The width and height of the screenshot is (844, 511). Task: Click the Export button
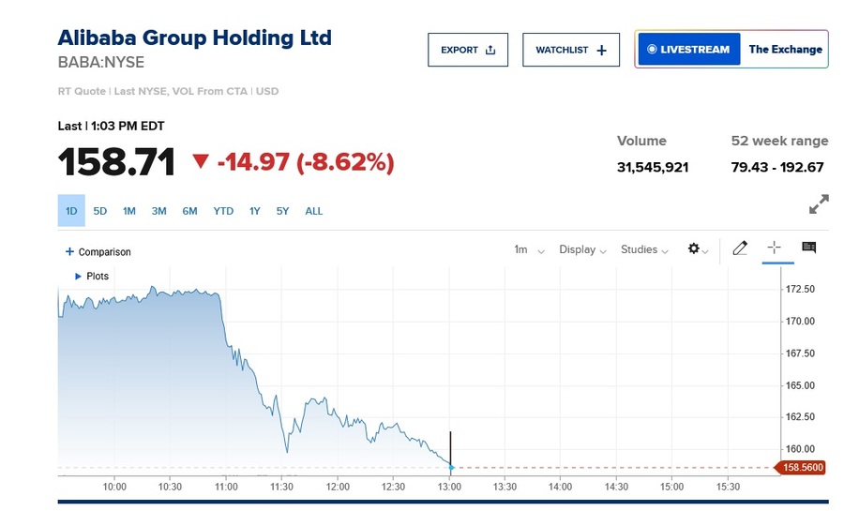(x=468, y=50)
